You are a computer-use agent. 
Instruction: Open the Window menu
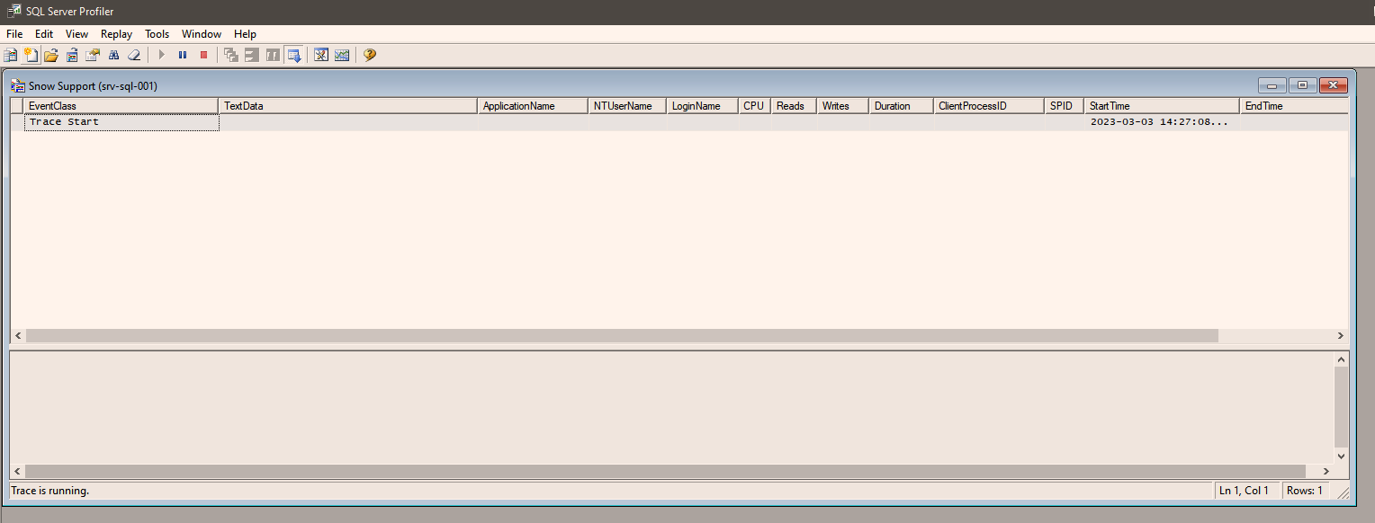pyautogui.click(x=202, y=34)
